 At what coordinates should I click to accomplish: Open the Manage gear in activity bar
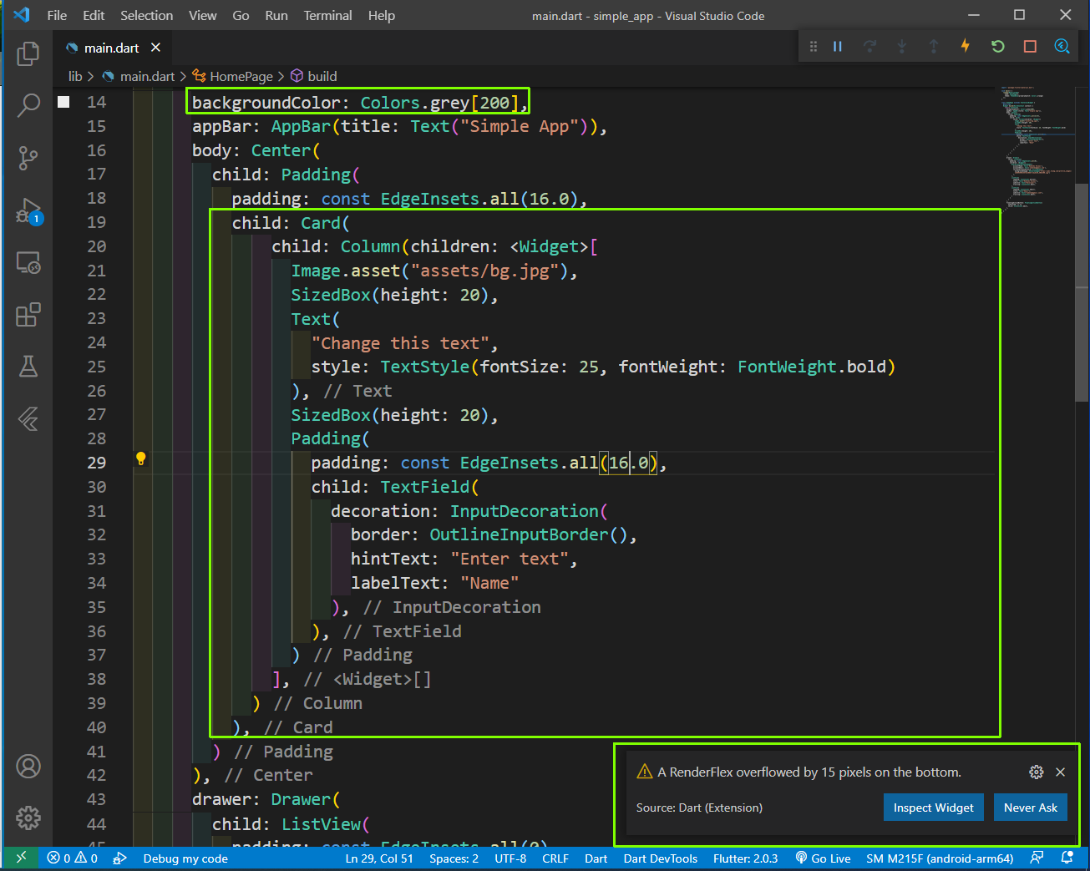coord(28,818)
